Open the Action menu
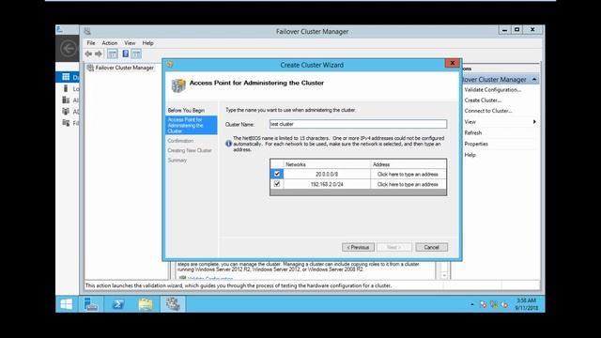 [110, 43]
